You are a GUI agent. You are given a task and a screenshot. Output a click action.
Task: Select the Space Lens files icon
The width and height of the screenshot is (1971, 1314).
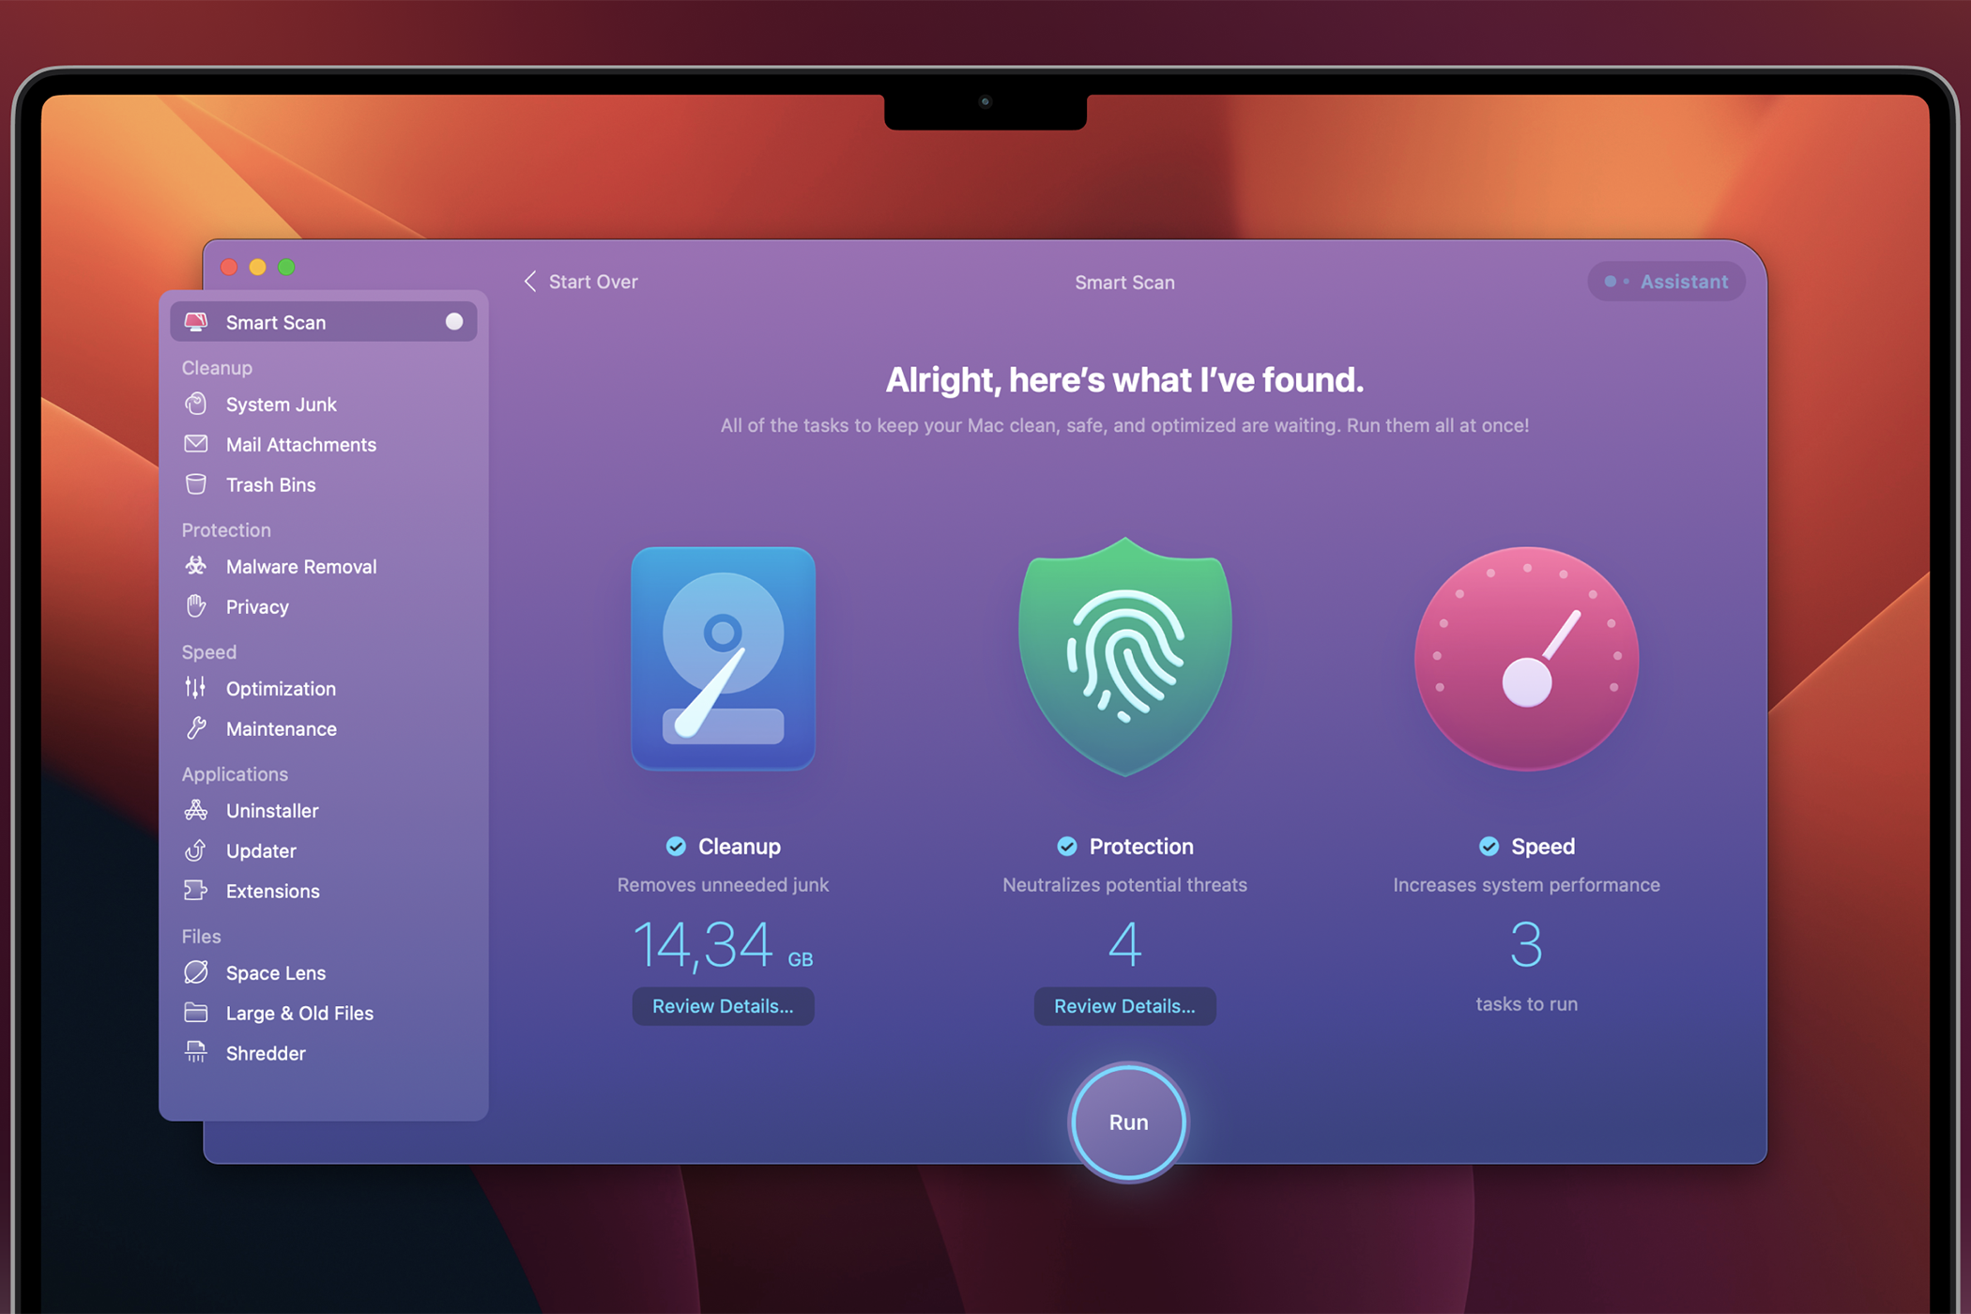coord(198,970)
